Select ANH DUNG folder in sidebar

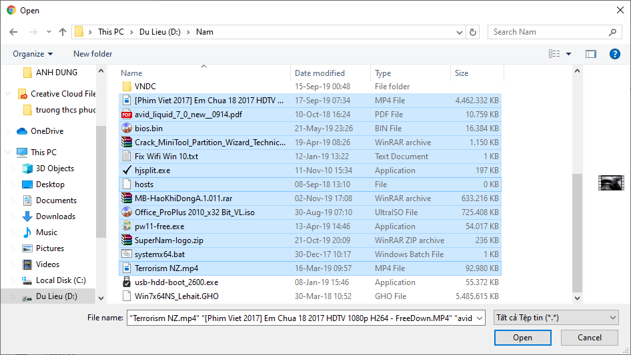[56, 73]
